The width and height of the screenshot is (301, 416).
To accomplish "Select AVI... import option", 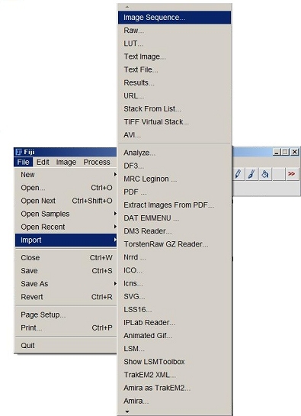I will click(175, 135).
